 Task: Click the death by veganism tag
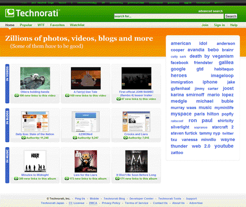(212, 56)
